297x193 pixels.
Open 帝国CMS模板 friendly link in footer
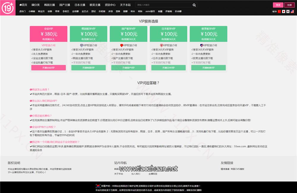click(237, 169)
